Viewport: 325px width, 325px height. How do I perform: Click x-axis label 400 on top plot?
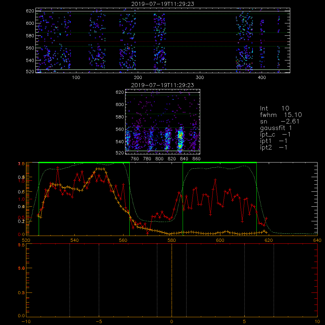262,78
